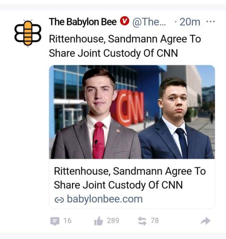Like the post with thumbs-up icon
This screenshot has width=226, height=239.
98,221
